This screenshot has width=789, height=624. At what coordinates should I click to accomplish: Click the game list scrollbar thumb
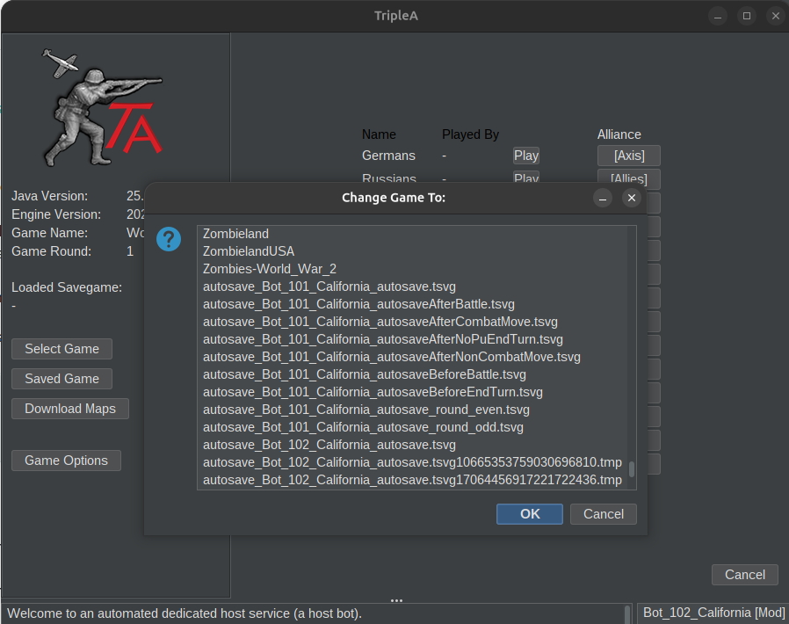632,469
